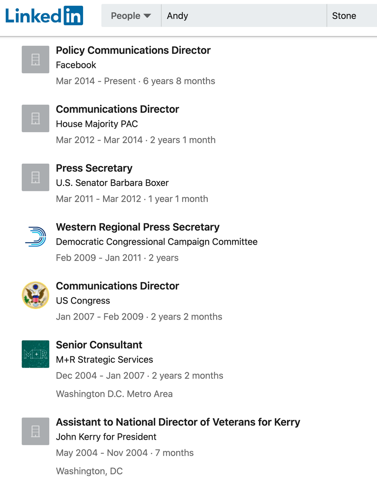Click the last name field containing Stone
Viewport: 377px width, 492px height.
click(352, 16)
